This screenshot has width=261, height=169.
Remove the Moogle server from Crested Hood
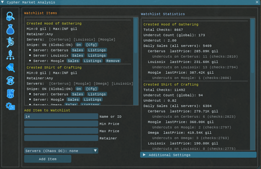click(113, 61)
